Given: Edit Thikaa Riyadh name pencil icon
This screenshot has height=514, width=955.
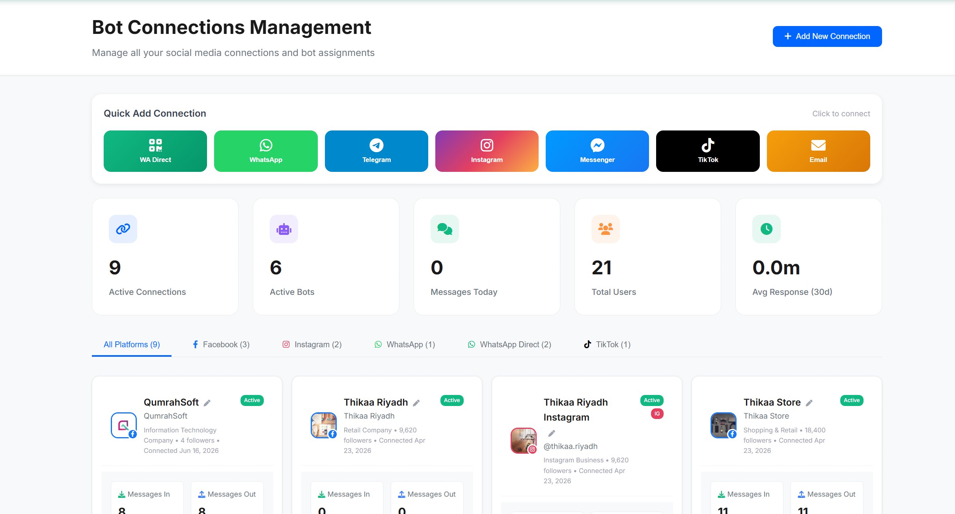Looking at the screenshot, I should (x=416, y=403).
